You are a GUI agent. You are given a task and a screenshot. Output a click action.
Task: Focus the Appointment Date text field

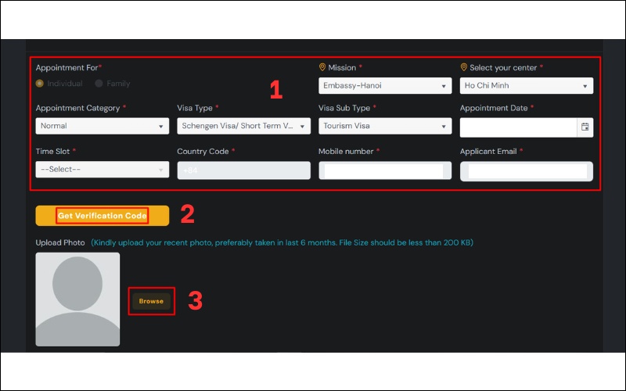coord(518,127)
